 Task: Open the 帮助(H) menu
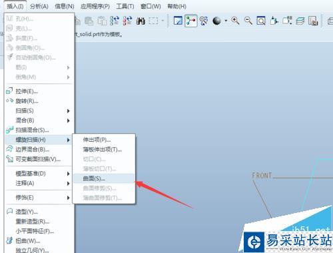[177, 6]
